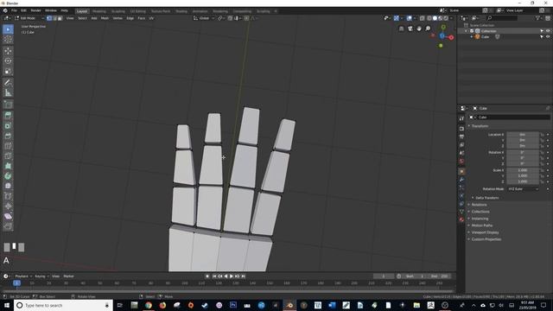Expand the Delta Transform panel

pos(486,198)
